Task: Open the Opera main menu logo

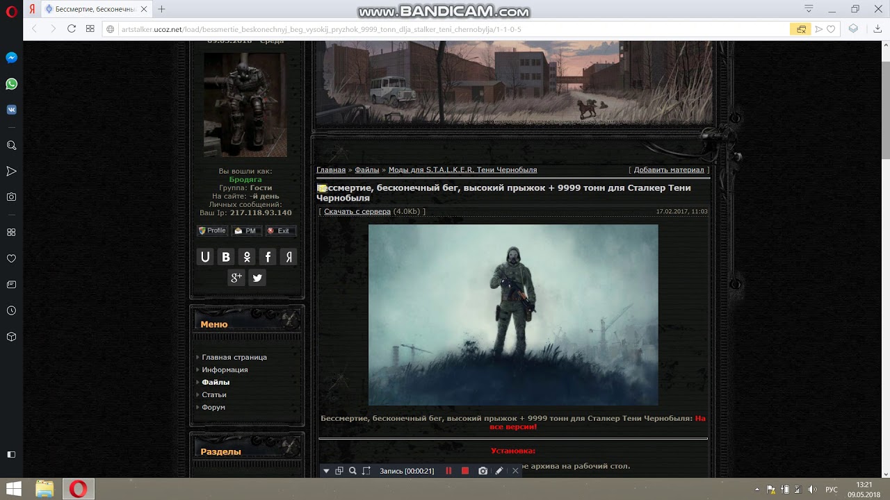Action: [11, 10]
